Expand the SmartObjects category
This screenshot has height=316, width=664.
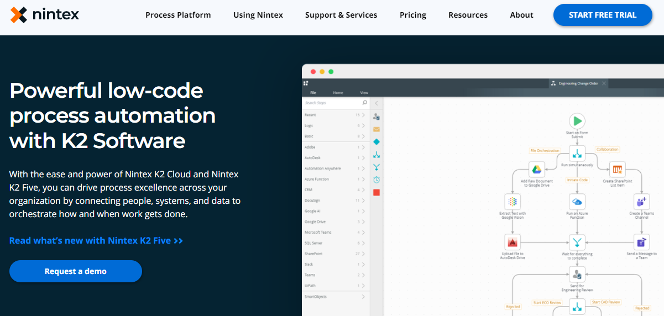(364, 297)
